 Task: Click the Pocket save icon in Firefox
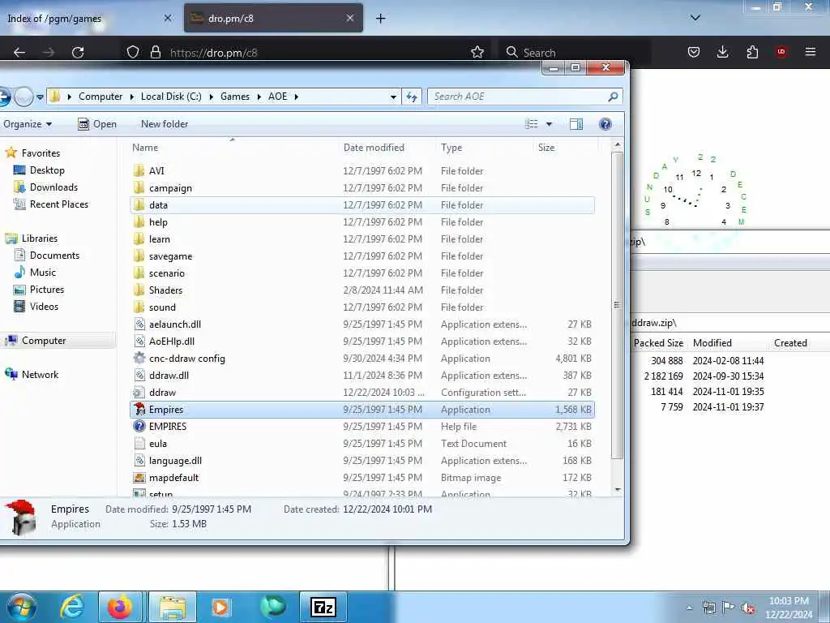coord(694,52)
